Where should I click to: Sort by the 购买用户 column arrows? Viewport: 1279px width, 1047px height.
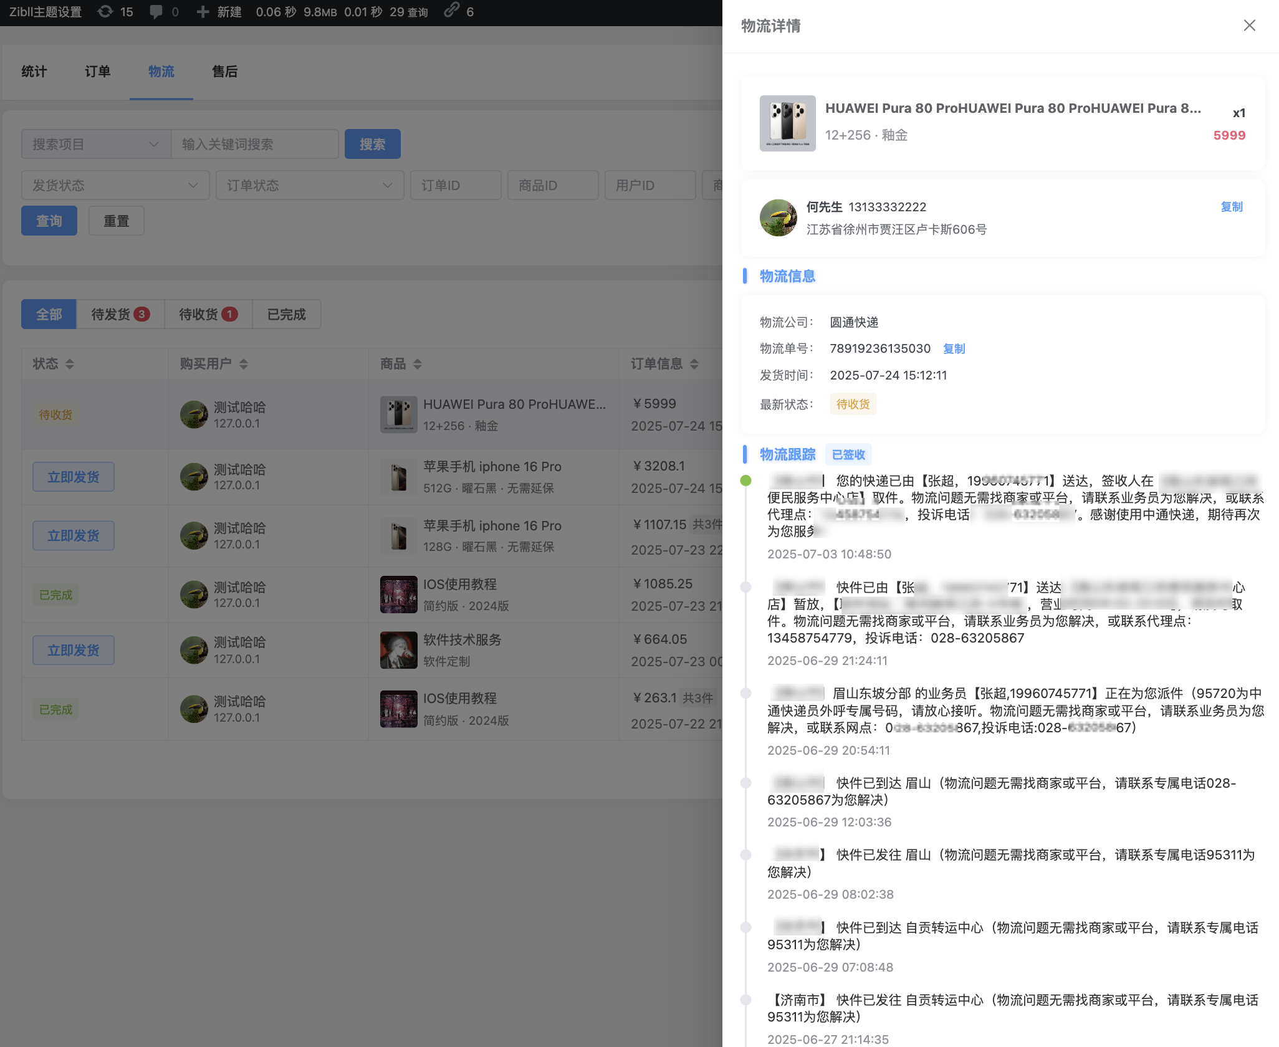coord(244,363)
